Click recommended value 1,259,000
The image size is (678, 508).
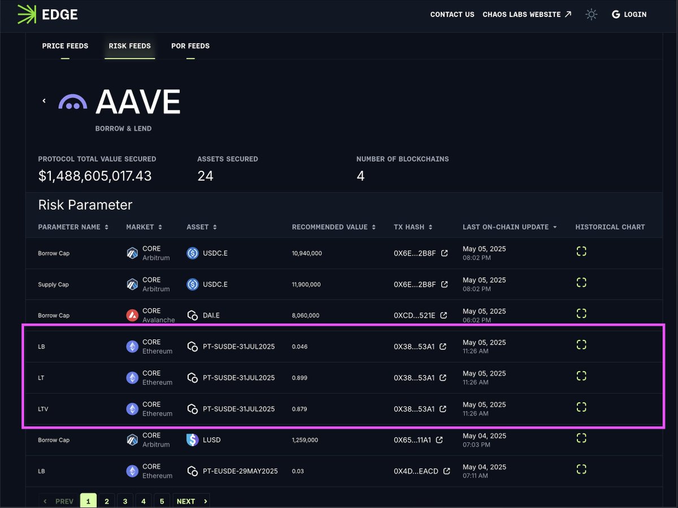pyautogui.click(x=305, y=440)
